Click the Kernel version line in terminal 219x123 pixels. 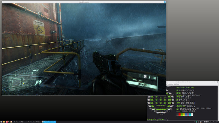coord(185,92)
